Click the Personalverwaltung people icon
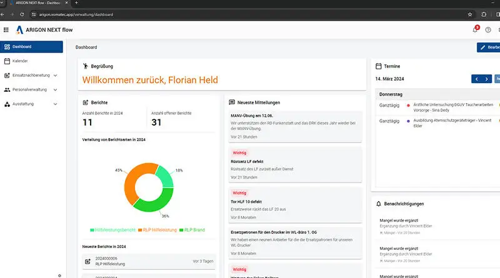Viewport: 500px width, 278px height. [x=7, y=89]
